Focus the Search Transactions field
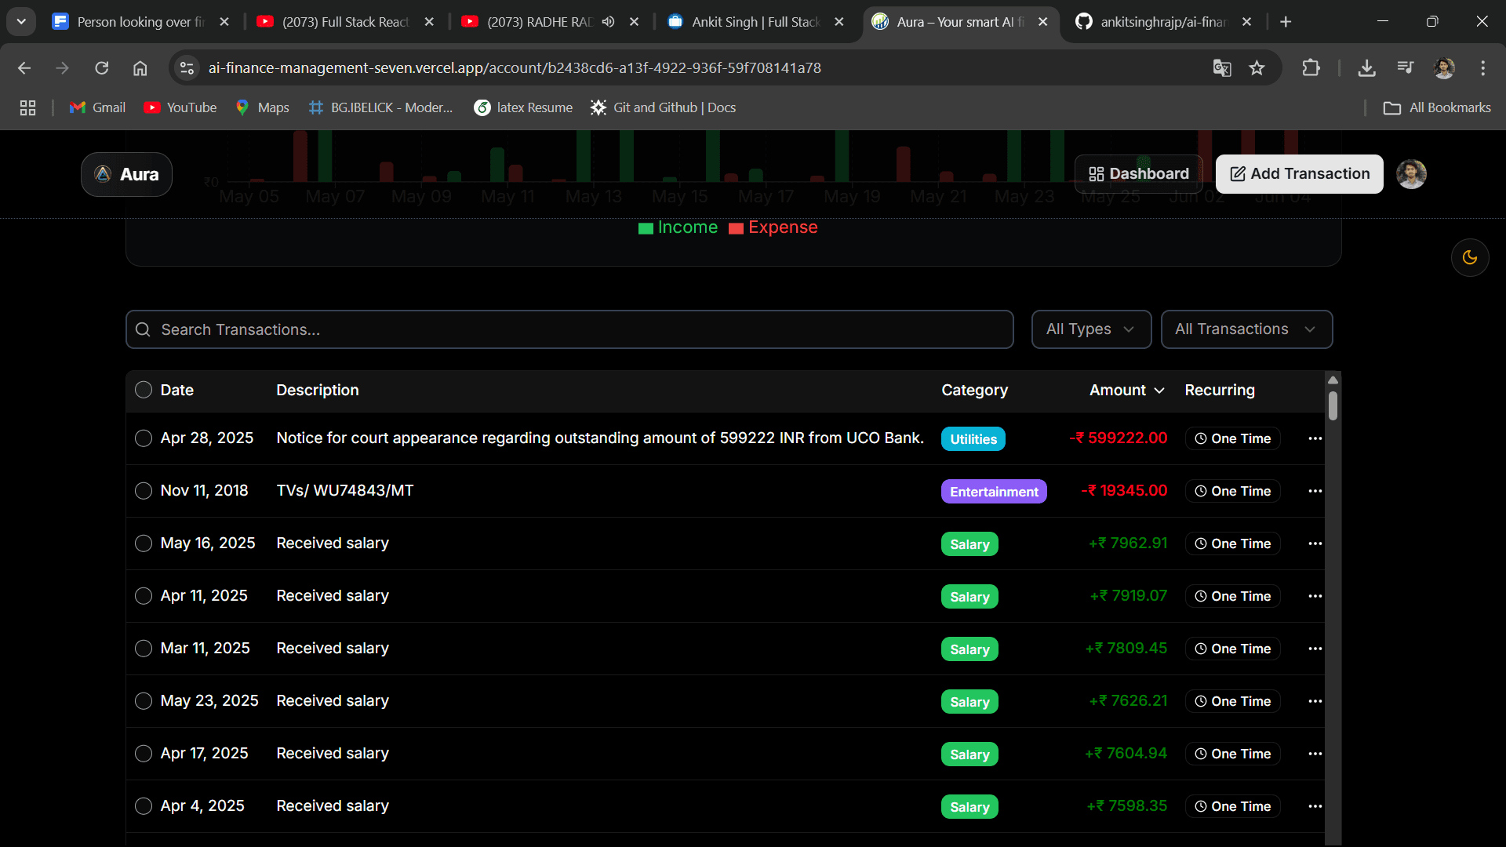 (569, 329)
